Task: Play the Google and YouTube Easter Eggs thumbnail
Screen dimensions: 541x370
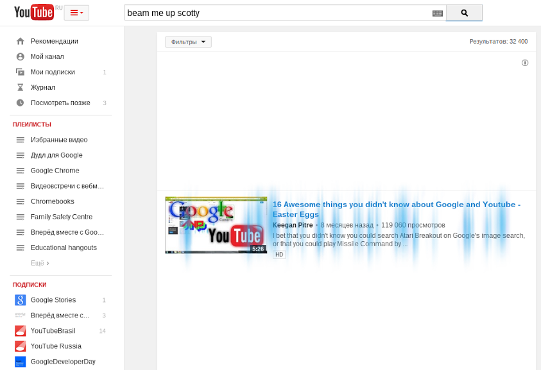Action: 216,225
